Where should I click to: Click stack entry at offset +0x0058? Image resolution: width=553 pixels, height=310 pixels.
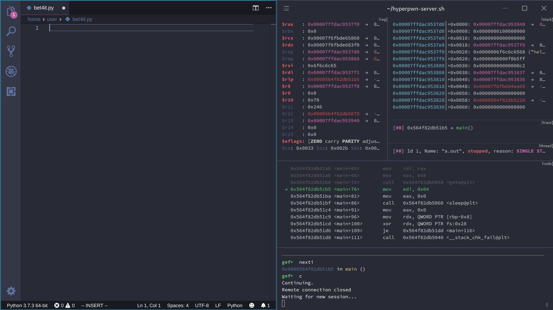pos(469,100)
